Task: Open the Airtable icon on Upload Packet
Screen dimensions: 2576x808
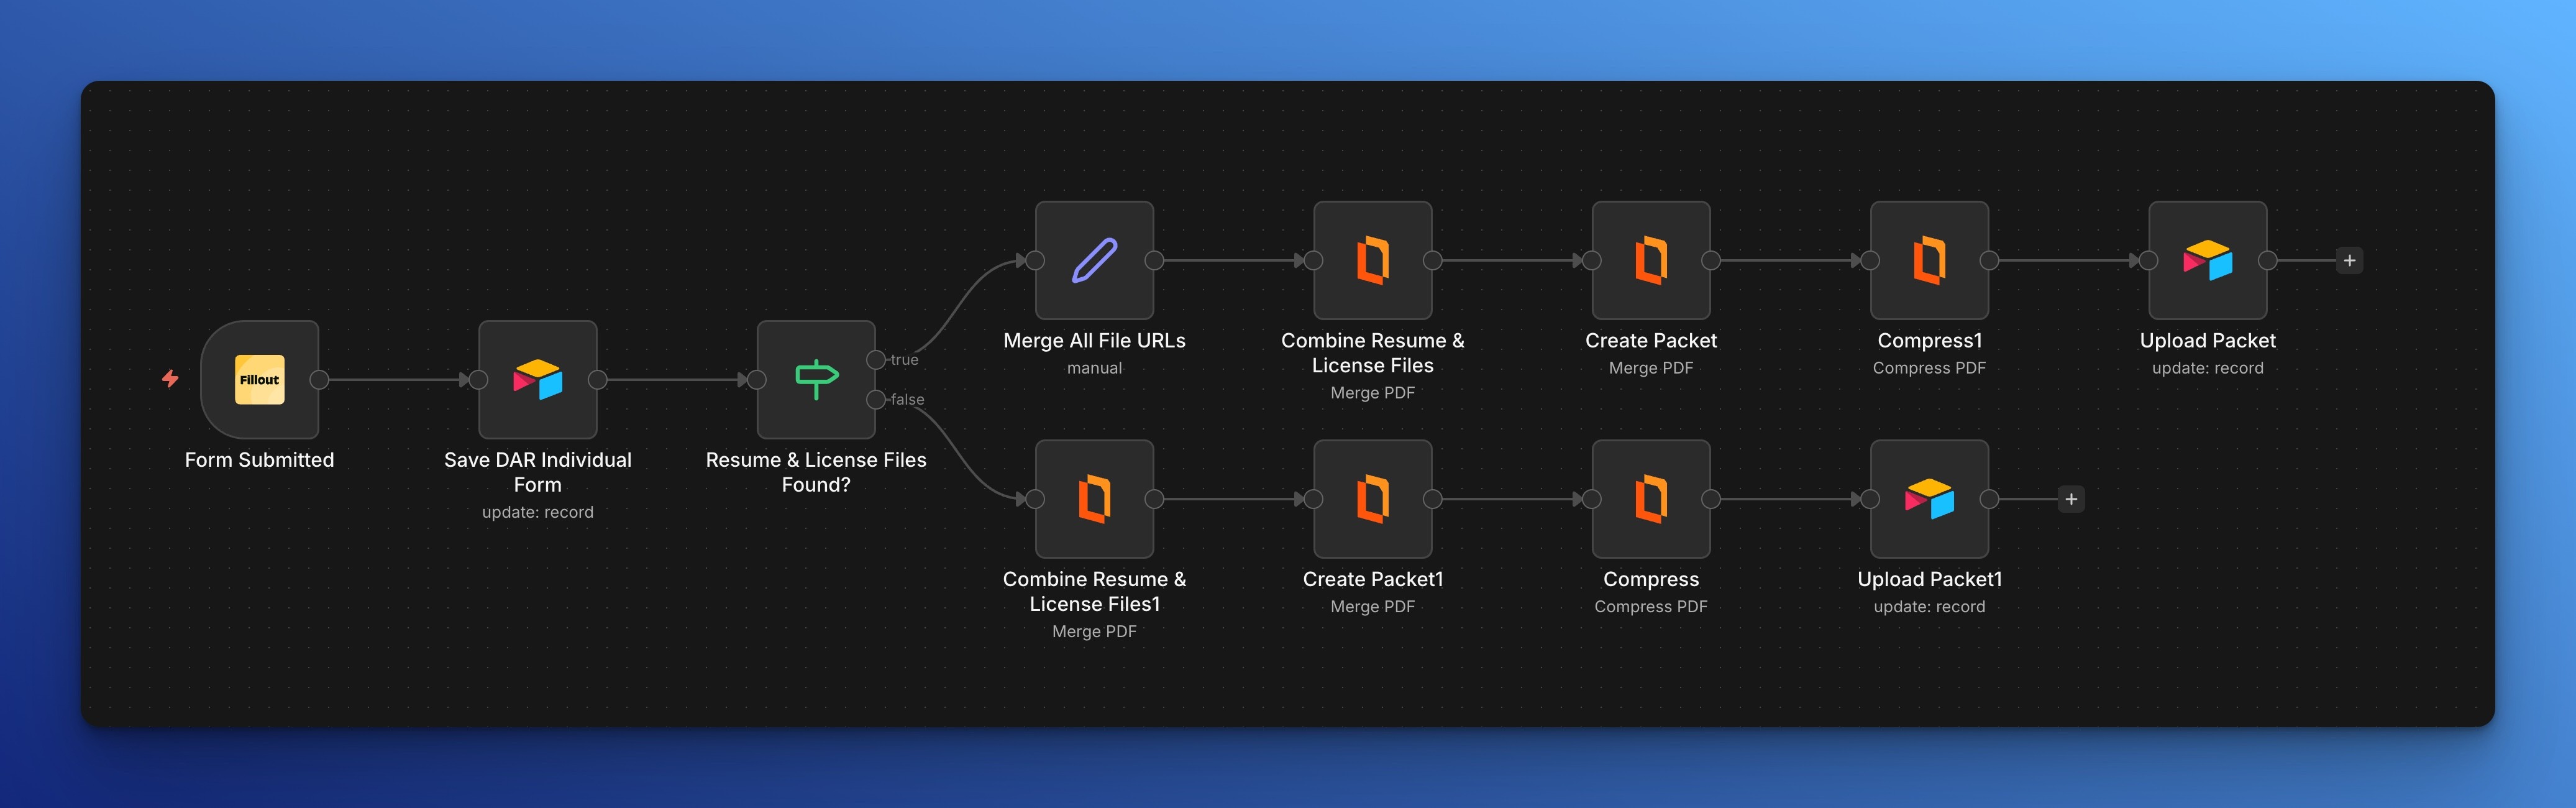Action: coord(2208,260)
